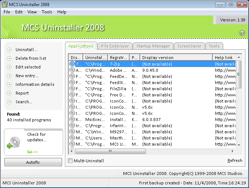The height and width of the screenshot is (188, 249).
Task: Open the Help menu
Action: coord(62,12)
